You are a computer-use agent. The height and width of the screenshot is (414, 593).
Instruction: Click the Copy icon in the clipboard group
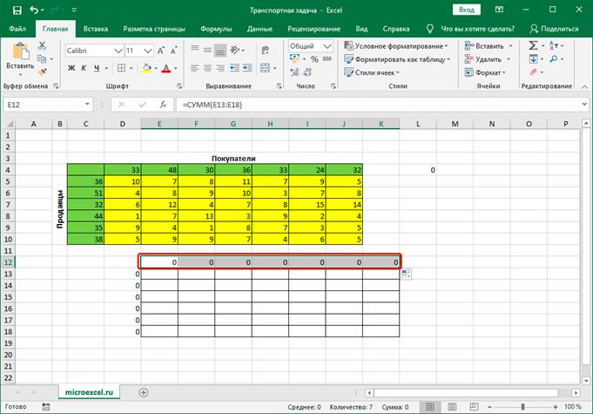click(x=42, y=58)
